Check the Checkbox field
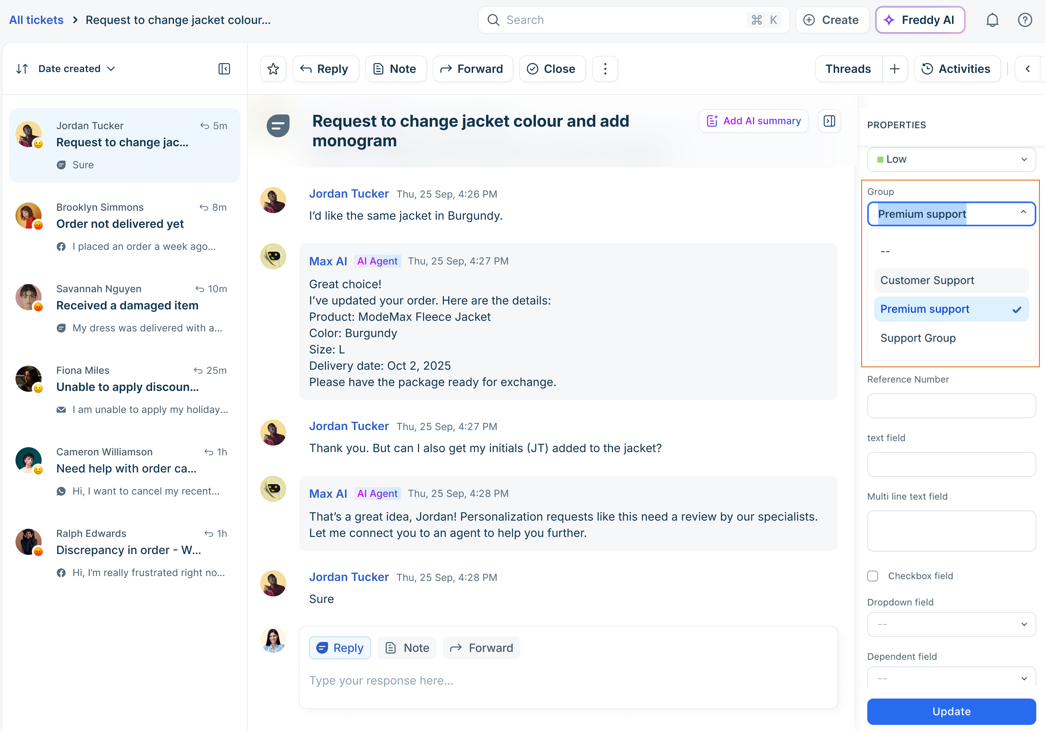The image size is (1045, 731). (872, 576)
